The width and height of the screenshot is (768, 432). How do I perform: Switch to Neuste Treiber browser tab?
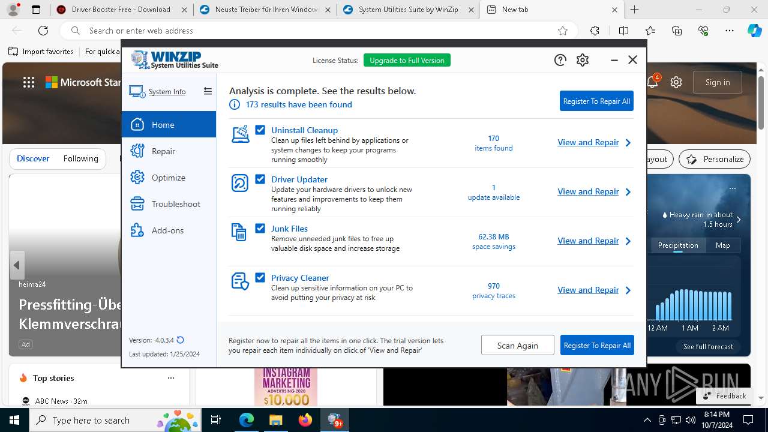point(264,10)
